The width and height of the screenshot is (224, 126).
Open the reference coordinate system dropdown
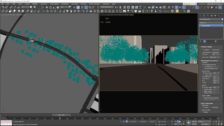coord(64,7)
